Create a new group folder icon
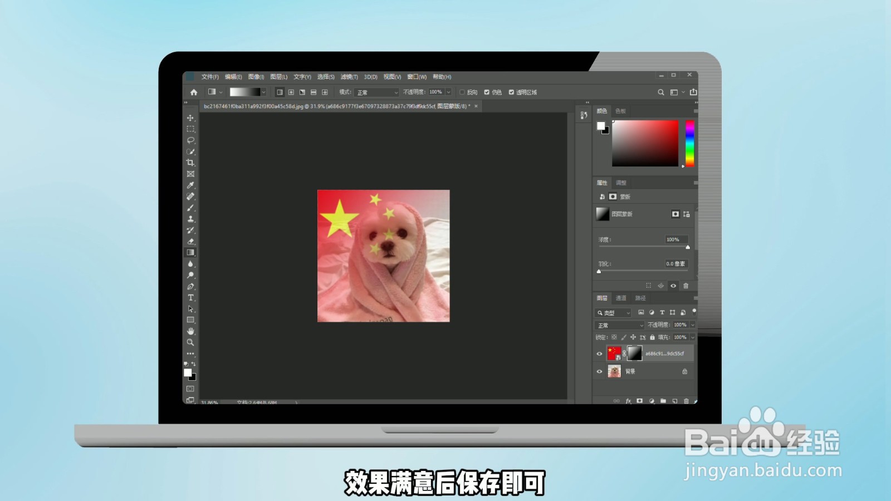The image size is (891, 501). tap(663, 401)
